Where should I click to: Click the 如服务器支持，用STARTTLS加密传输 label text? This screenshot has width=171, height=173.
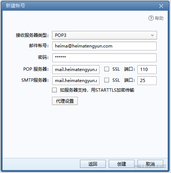click(x=97, y=90)
